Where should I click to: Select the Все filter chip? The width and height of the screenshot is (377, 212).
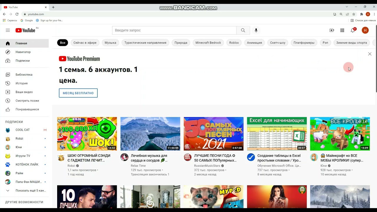[63, 43]
